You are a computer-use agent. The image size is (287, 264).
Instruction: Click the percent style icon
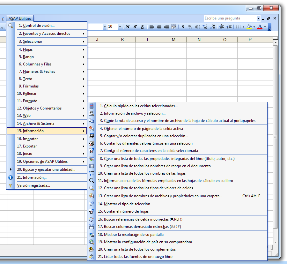pyautogui.click(x=190, y=27)
